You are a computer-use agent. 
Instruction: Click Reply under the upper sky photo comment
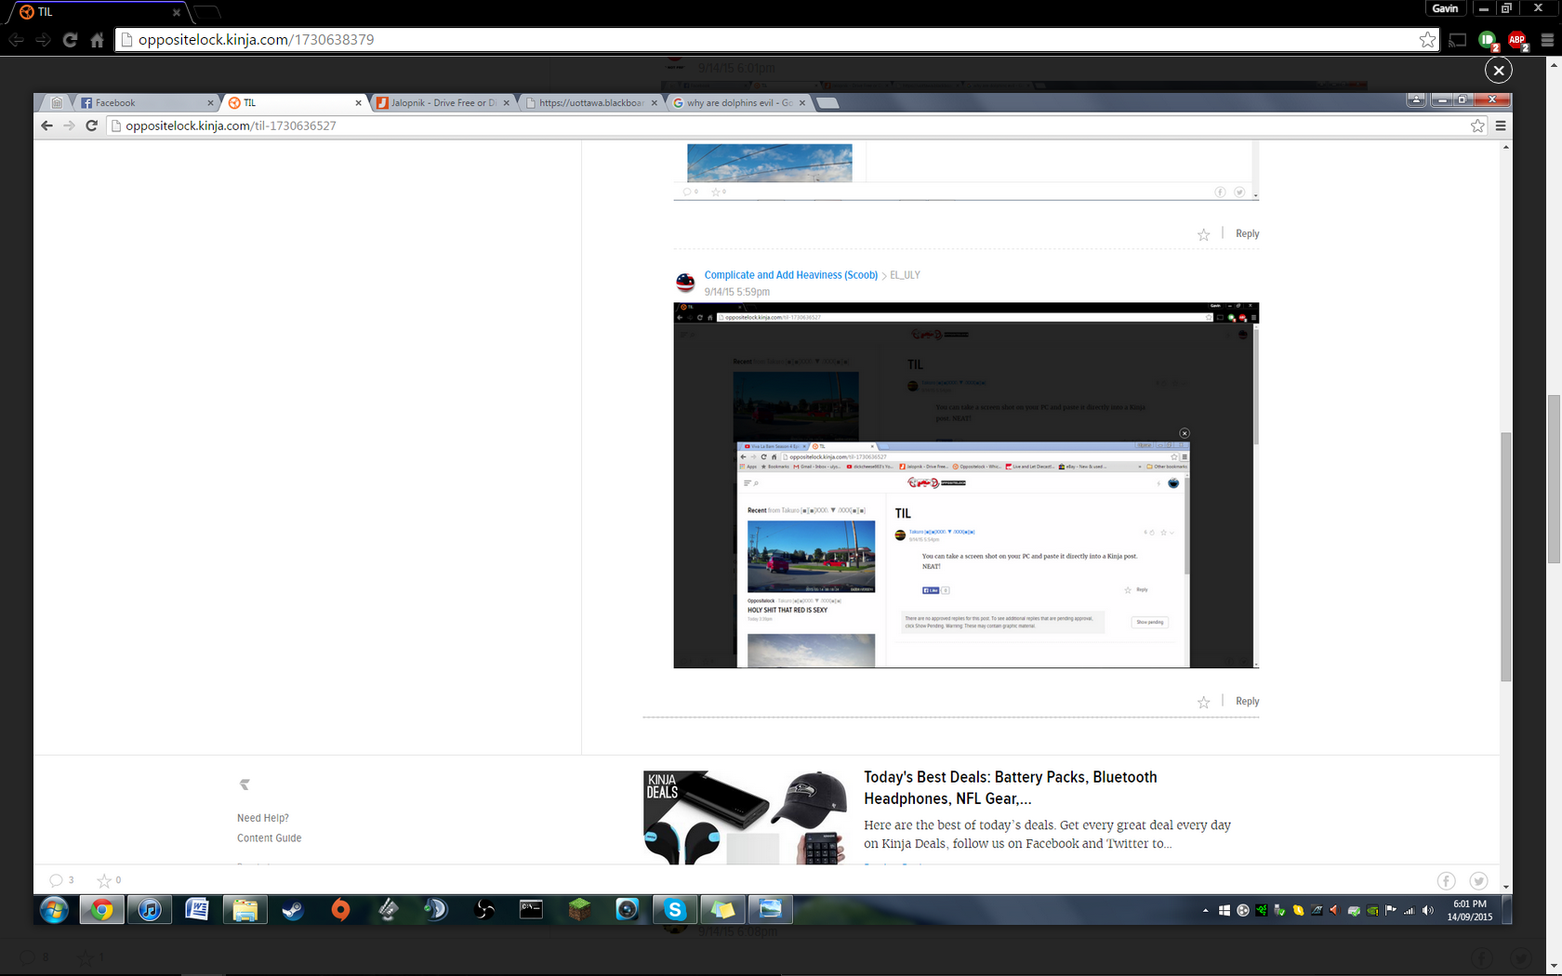[x=1247, y=234]
